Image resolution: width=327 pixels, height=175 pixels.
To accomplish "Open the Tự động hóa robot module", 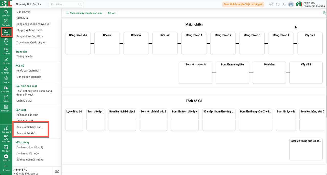I will pos(6,70).
